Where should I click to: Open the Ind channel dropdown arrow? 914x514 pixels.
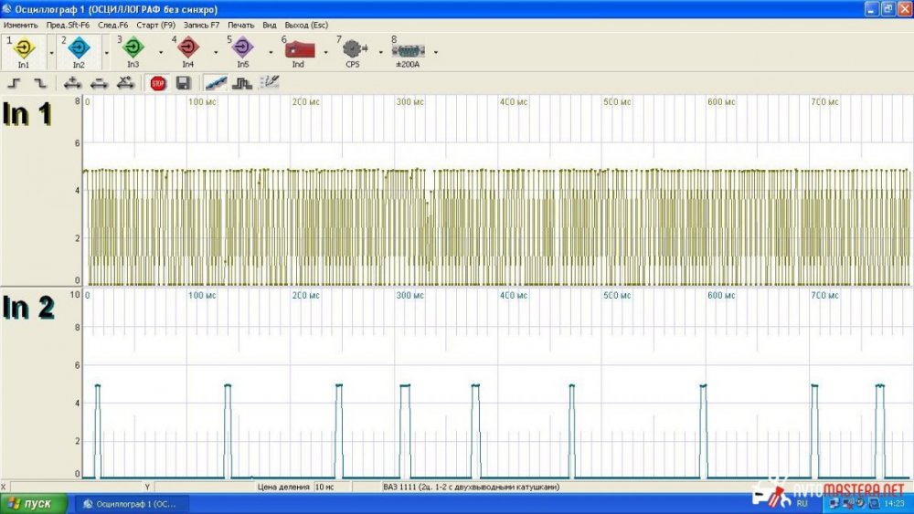[325, 52]
